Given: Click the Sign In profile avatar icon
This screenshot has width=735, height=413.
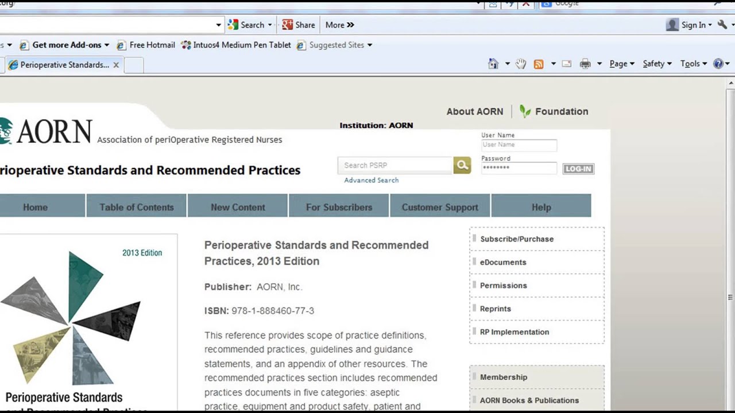Looking at the screenshot, I should (x=672, y=25).
